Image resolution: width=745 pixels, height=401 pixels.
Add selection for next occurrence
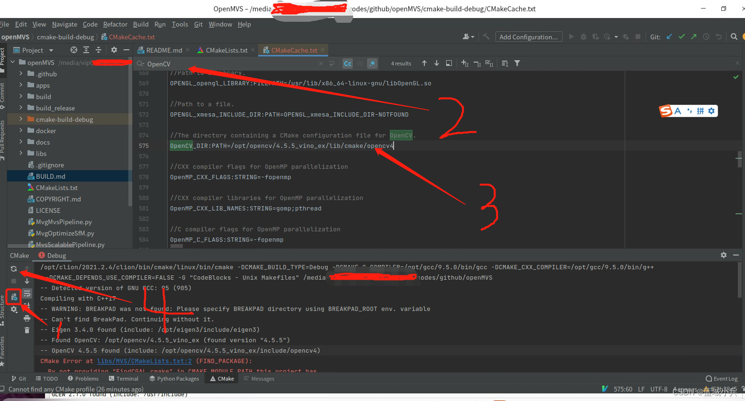coord(465,63)
